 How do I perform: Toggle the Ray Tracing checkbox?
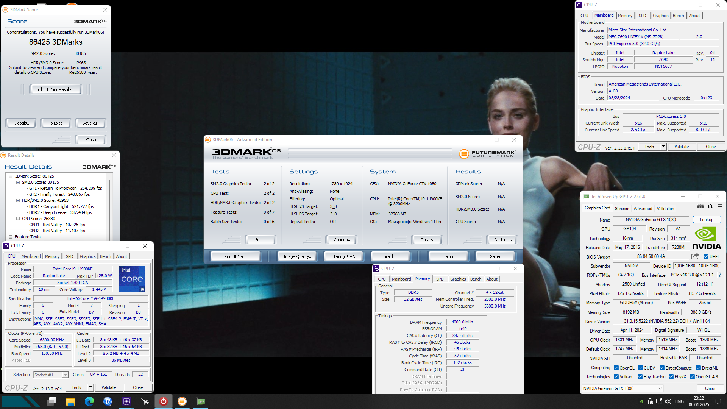(x=640, y=377)
